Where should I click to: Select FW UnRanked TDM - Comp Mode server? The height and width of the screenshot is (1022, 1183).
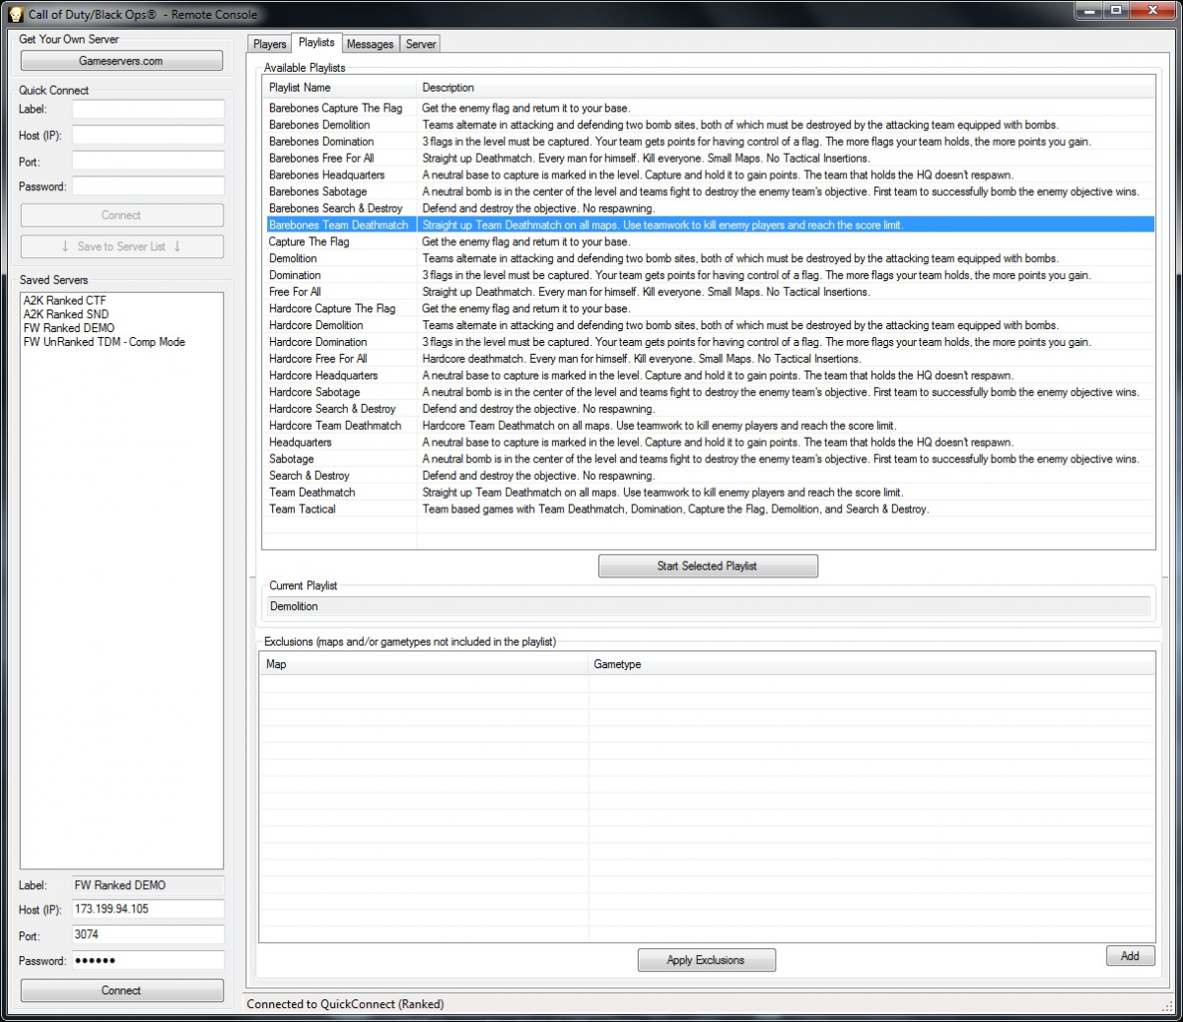tap(104, 342)
